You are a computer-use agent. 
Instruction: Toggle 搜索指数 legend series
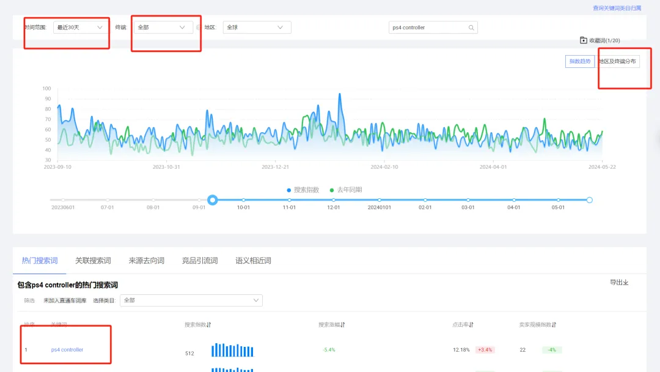coord(302,190)
